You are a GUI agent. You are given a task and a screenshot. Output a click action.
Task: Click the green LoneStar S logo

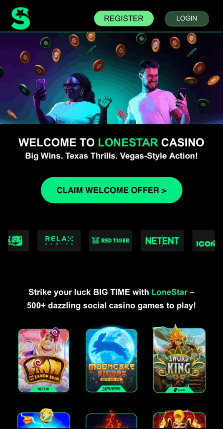click(20, 18)
